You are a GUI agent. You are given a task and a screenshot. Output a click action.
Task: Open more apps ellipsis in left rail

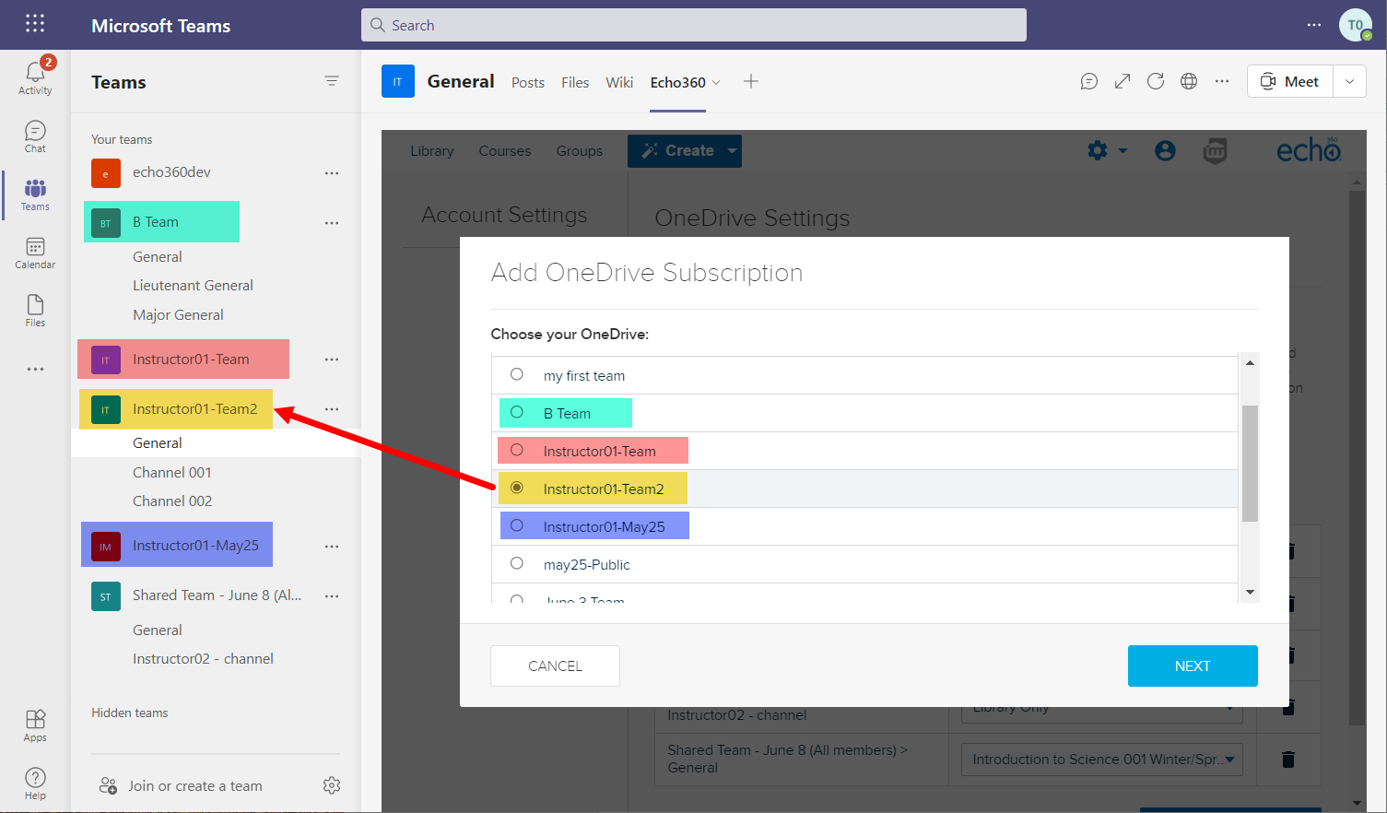(x=35, y=370)
